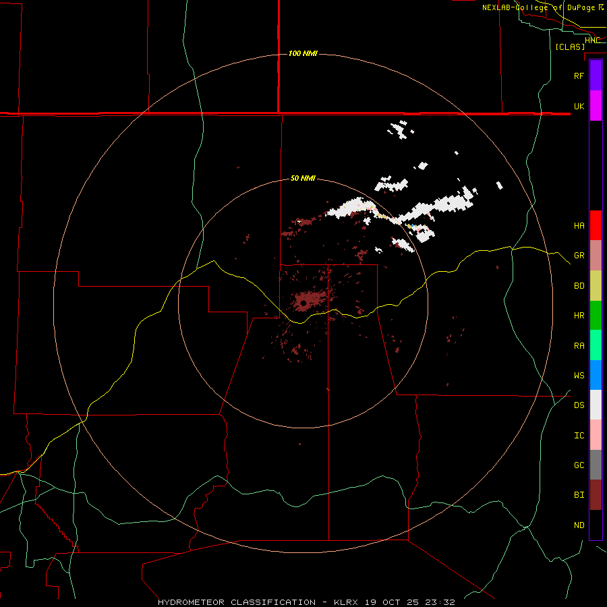607x607 pixels.
Task: Click the HR green legend swatch
Action: (x=596, y=316)
